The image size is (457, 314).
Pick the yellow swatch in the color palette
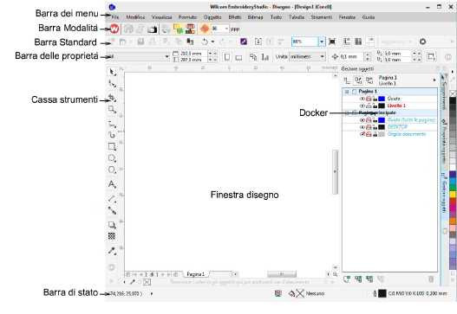pos(453,195)
